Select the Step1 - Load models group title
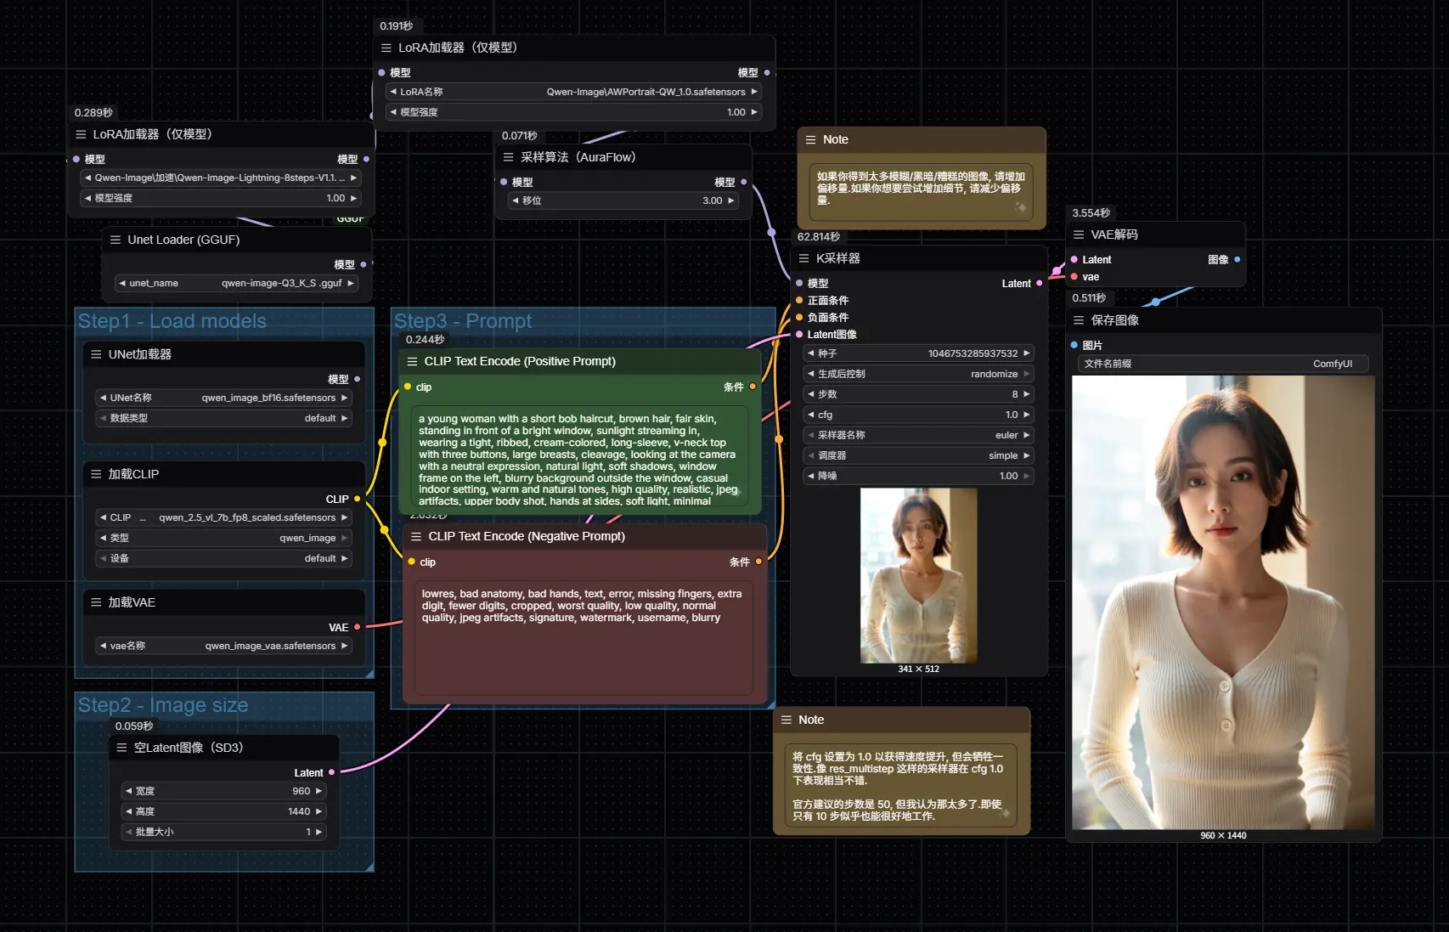 click(x=172, y=321)
